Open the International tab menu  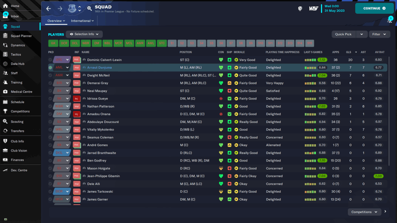[82, 21]
